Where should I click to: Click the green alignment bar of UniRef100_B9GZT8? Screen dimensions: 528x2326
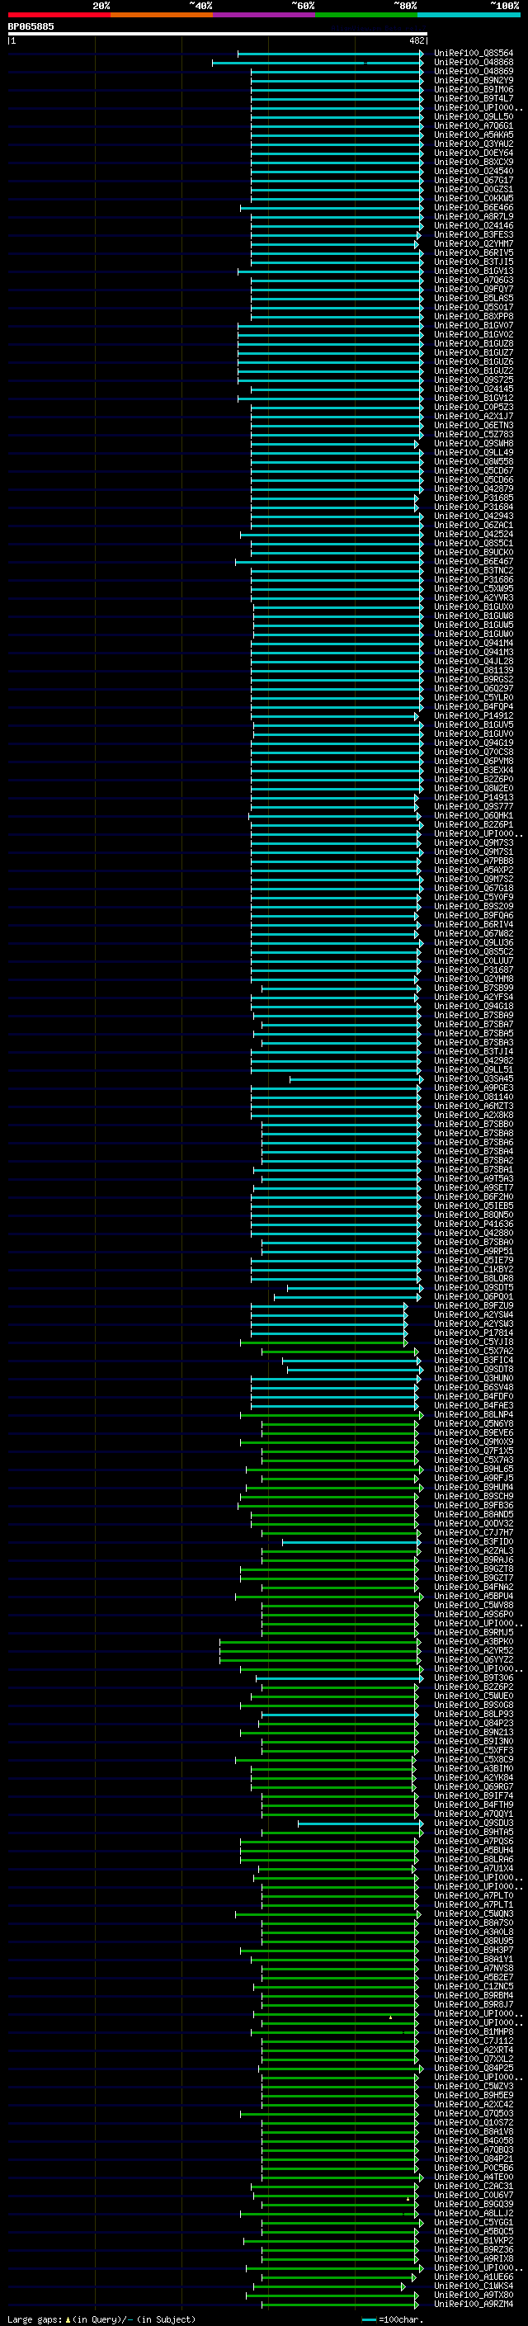click(x=329, y=1569)
